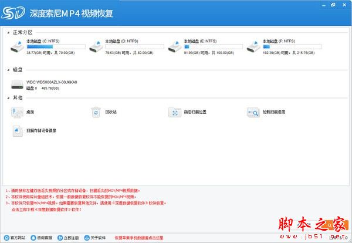Click the SD logo in the title bar

pos(13,14)
